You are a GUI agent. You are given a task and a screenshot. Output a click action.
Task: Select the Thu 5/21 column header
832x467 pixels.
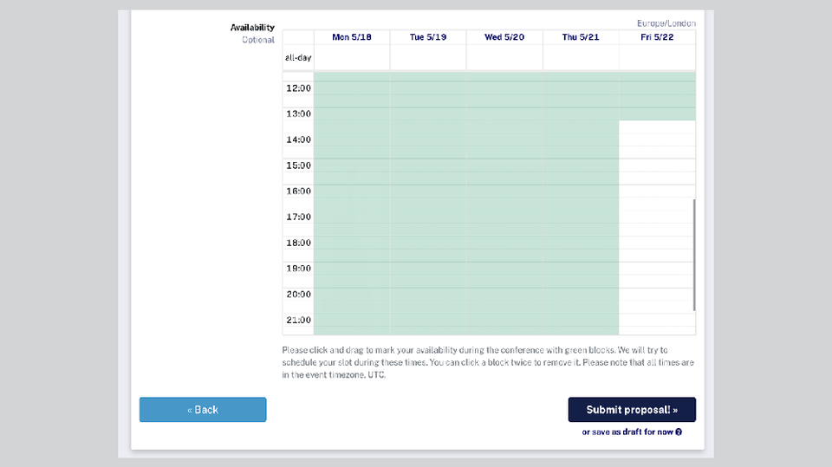pos(581,37)
